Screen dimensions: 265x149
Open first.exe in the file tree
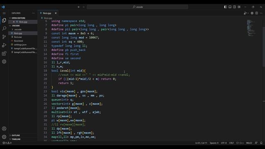click(x=18, y=37)
